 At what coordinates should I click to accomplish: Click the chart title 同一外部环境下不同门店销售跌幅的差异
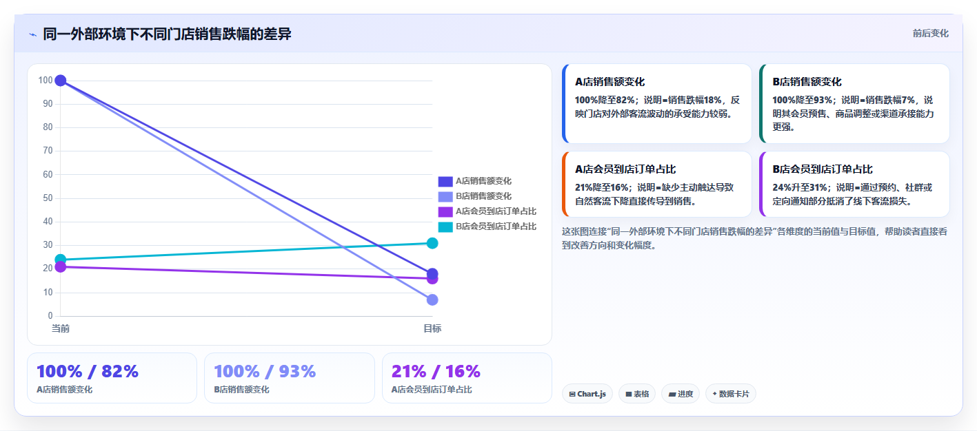coord(167,34)
